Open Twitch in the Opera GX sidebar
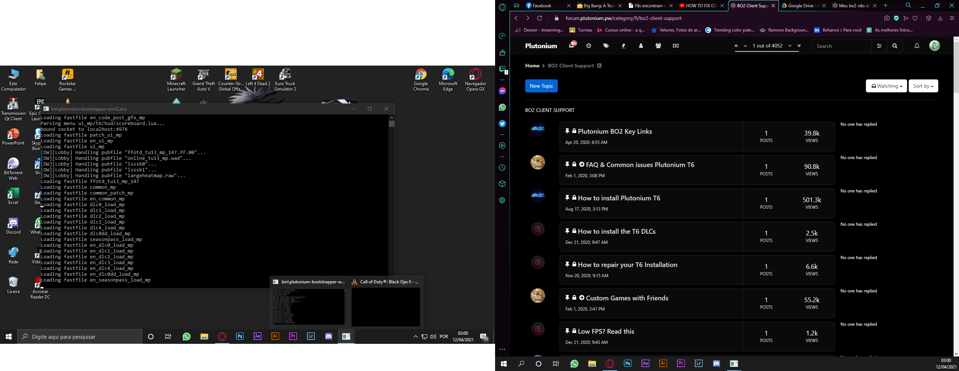The width and height of the screenshot is (959, 371). 502,69
